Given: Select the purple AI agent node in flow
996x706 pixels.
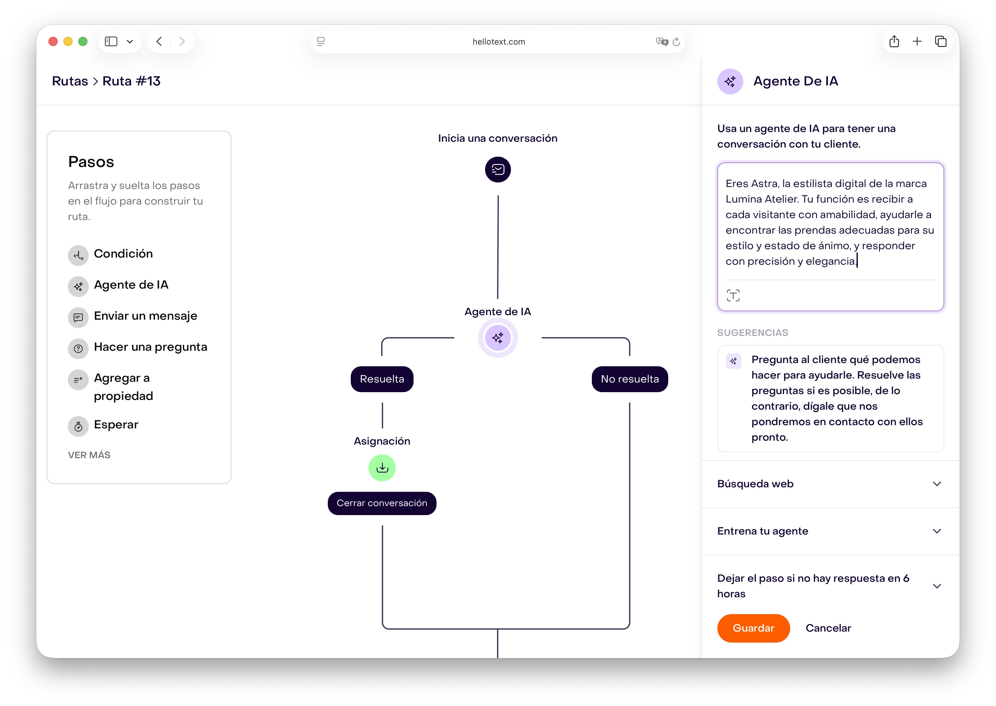Looking at the screenshot, I should click(x=497, y=338).
